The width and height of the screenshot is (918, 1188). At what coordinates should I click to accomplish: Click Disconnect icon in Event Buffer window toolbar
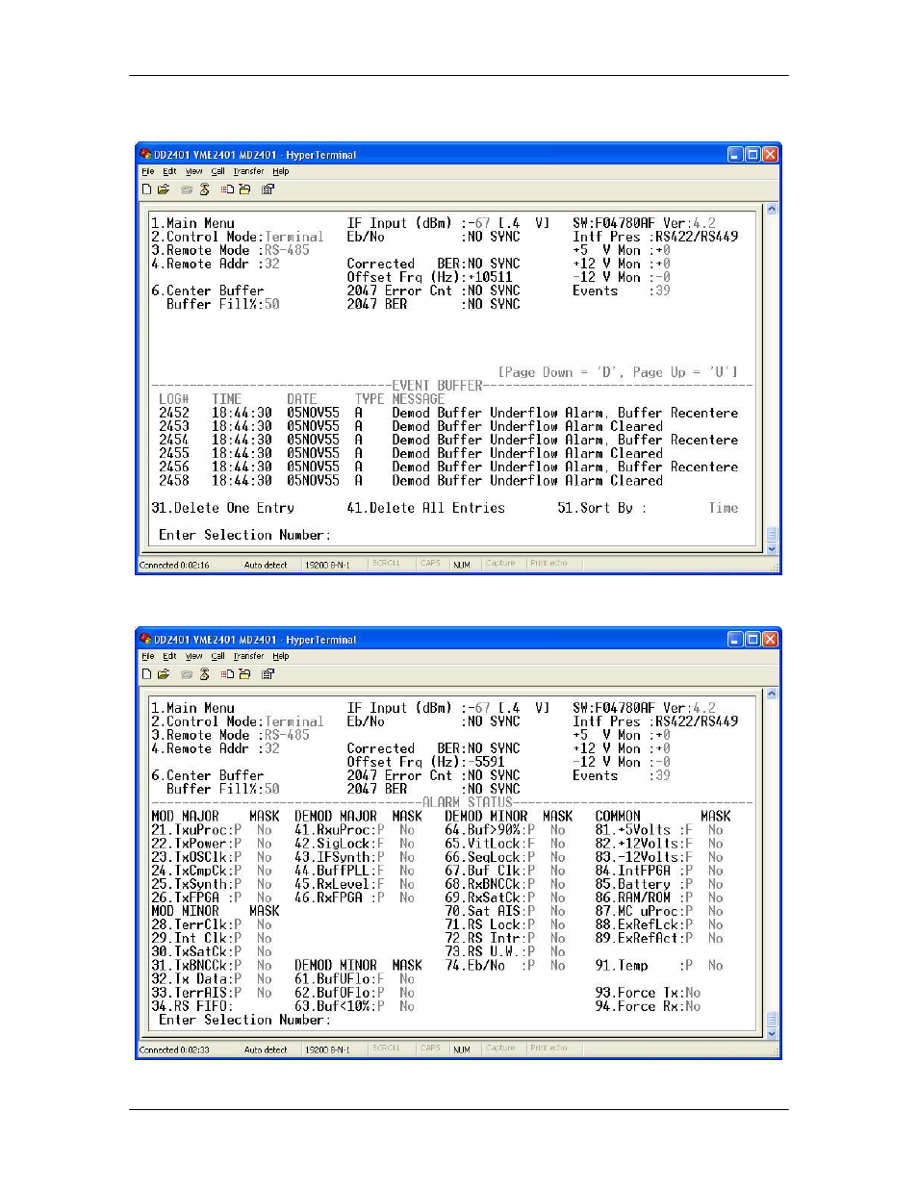tap(204, 190)
